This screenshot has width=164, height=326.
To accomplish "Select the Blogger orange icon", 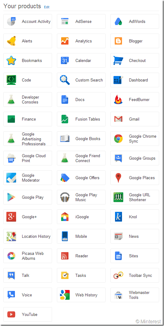I will coord(118,41).
